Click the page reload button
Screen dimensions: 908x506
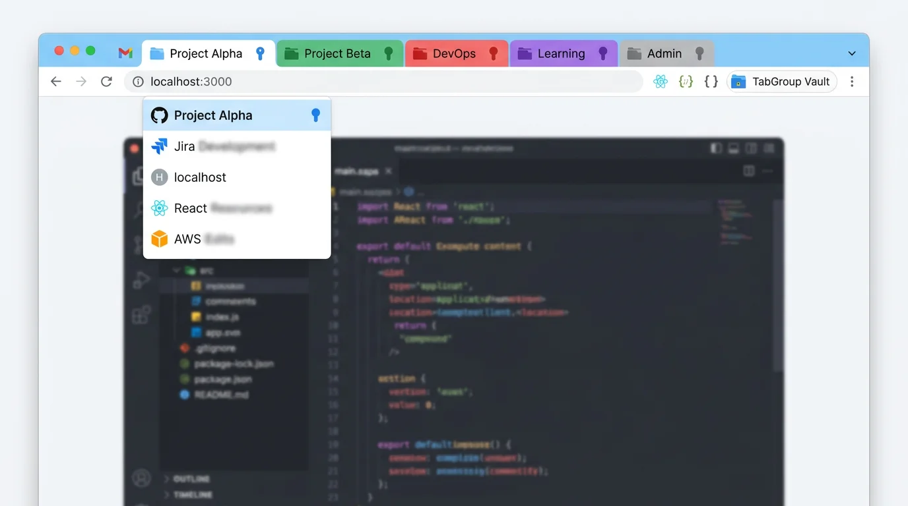click(x=107, y=81)
